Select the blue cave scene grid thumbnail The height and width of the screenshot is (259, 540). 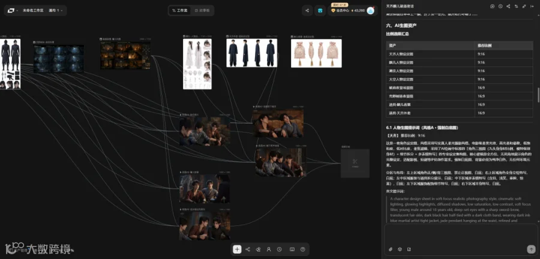59,59
